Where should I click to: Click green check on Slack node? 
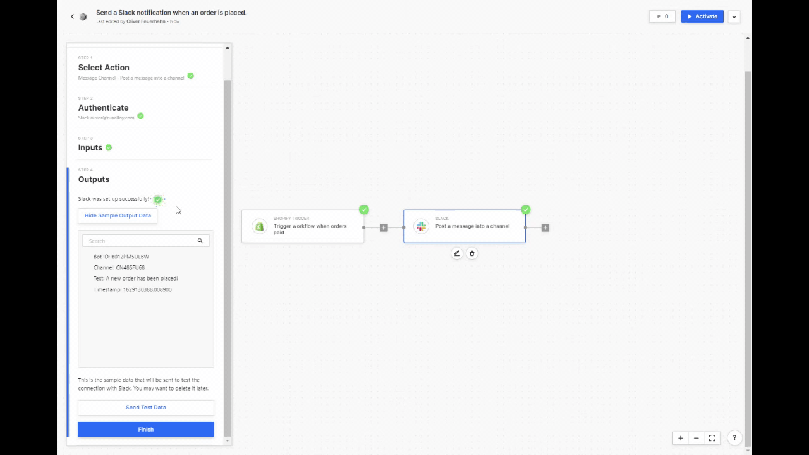coord(525,210)
